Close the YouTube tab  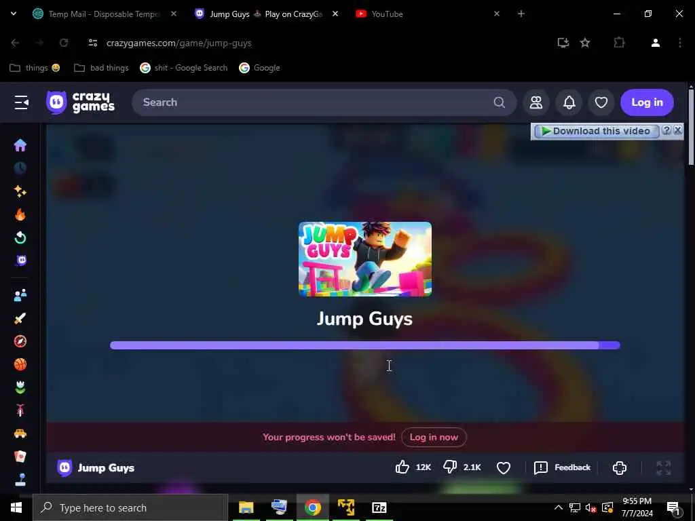click(x=497, y=14)
